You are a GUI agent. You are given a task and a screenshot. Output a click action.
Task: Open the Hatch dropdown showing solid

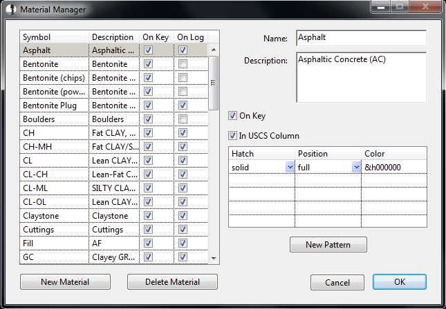(x=290, y=168)
